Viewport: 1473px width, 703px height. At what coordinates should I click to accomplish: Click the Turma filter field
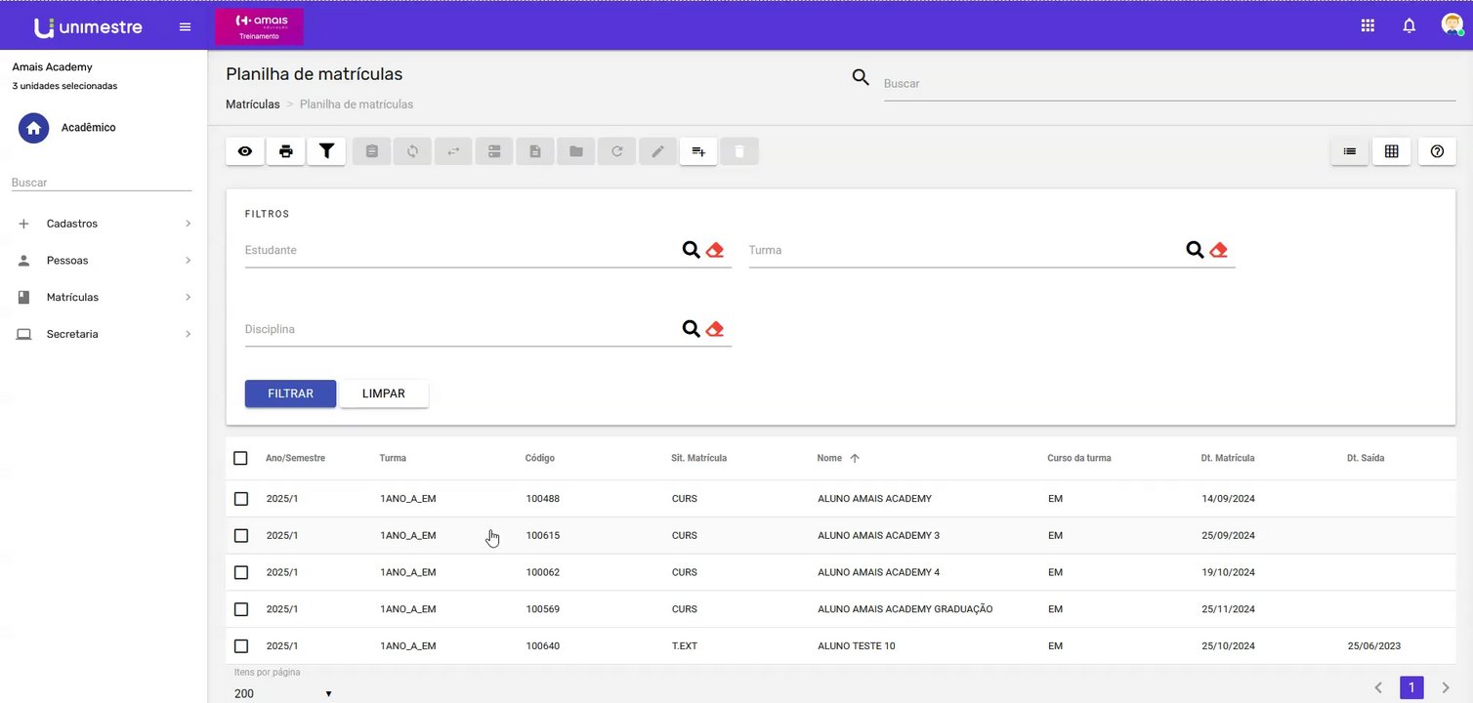coord(965,251)
